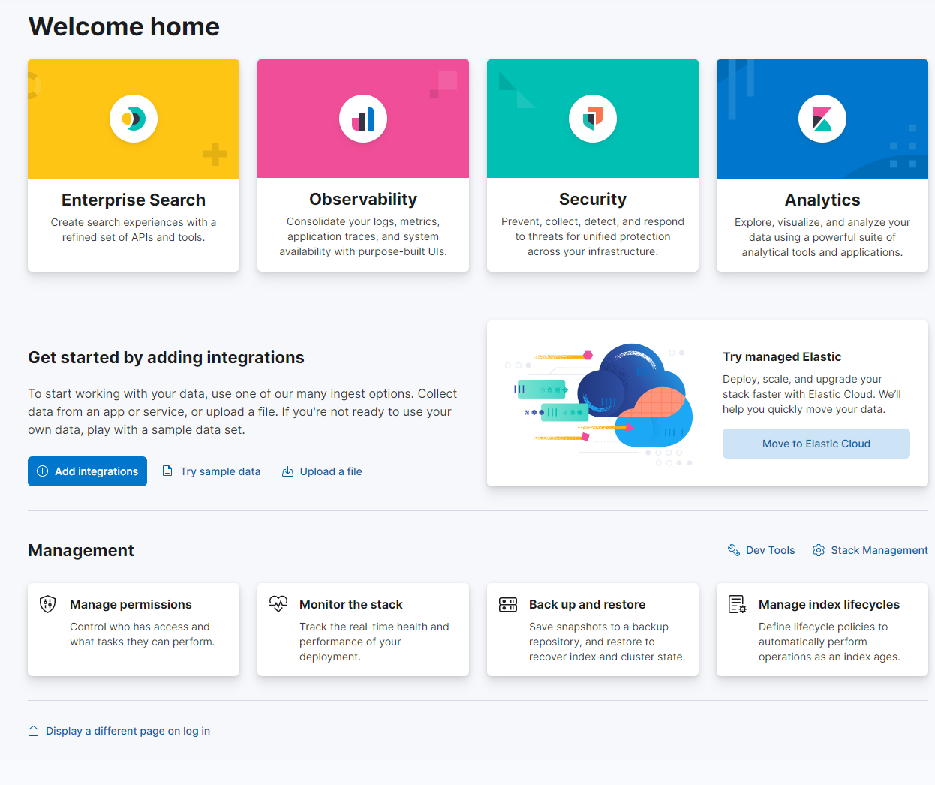
Task: Click text 'Save snapshots to a backup'
Action: (x=599, y=627)
